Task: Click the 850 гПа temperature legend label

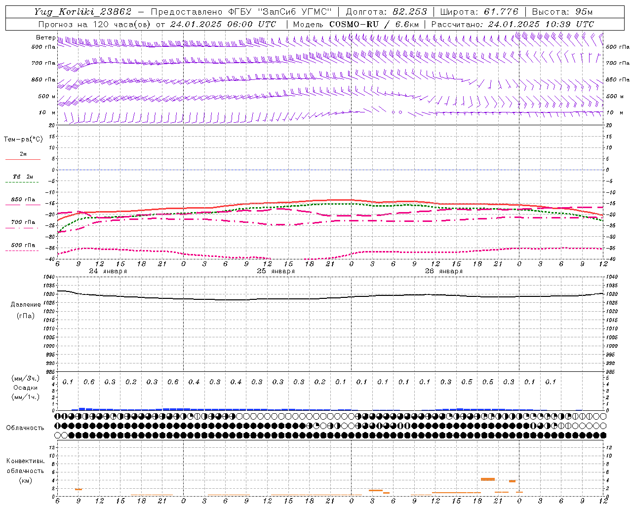Action: coord(23,200)
